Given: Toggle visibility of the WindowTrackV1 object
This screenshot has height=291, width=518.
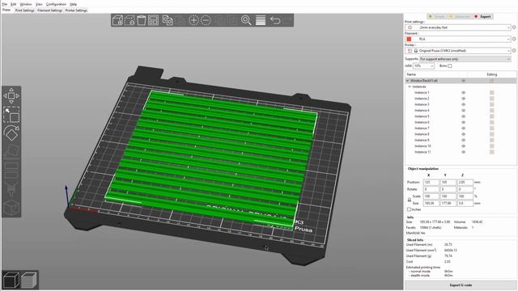Looking at the screenshot, I should point(463,81).
